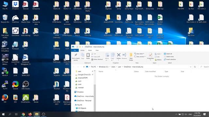209x117 pixels.
Task: Select This PC in the navigation pane
Action: coord(78,105)
